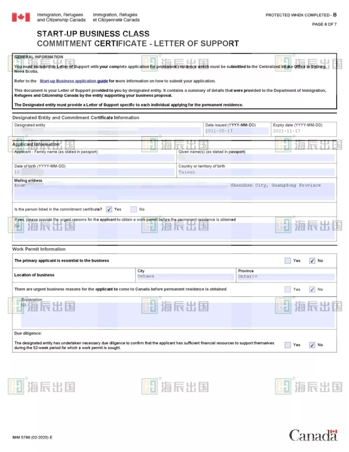The image size is (349, 452).
Task: Click the form number 'IMM 5766 (02-2020) E'
Action: [32, 438]
